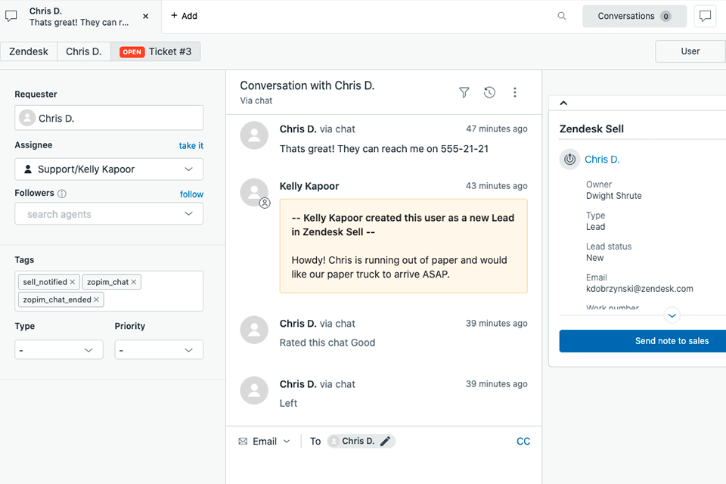Viewport: 726px width, 484px height.
Task: Click the Rated this chat Good text
Action: pos(327,343)
